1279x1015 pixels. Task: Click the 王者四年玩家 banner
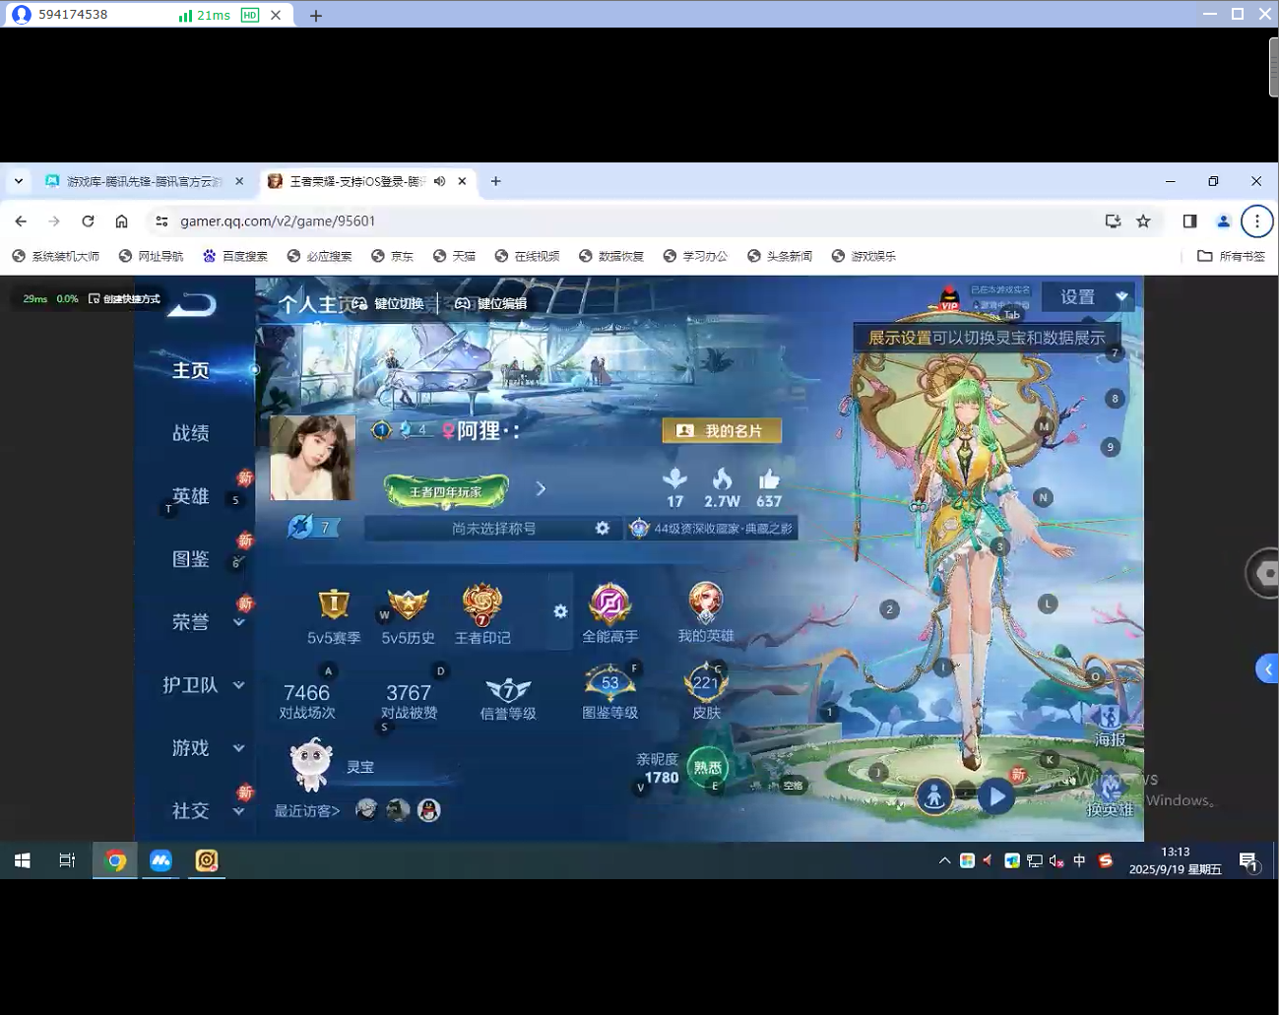(446, 490)
